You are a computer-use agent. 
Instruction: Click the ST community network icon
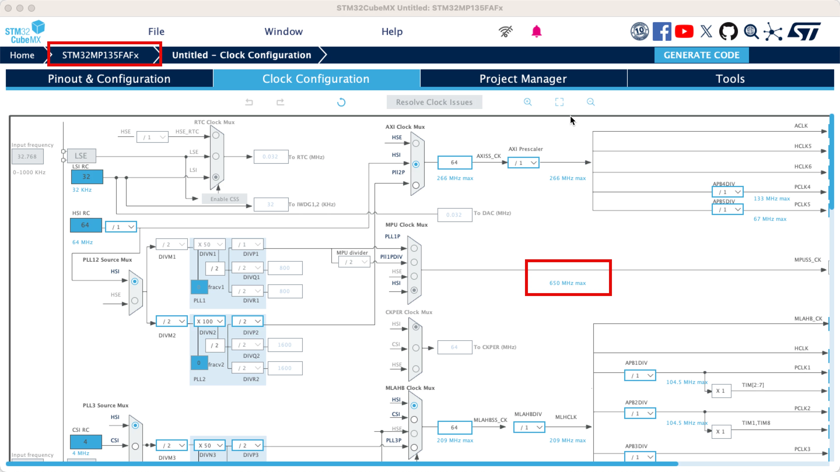coord(773,31)
